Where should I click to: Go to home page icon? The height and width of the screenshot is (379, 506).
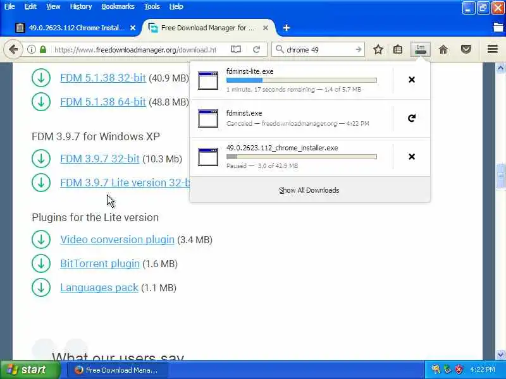pyautogui.click(x=443, y=50)
